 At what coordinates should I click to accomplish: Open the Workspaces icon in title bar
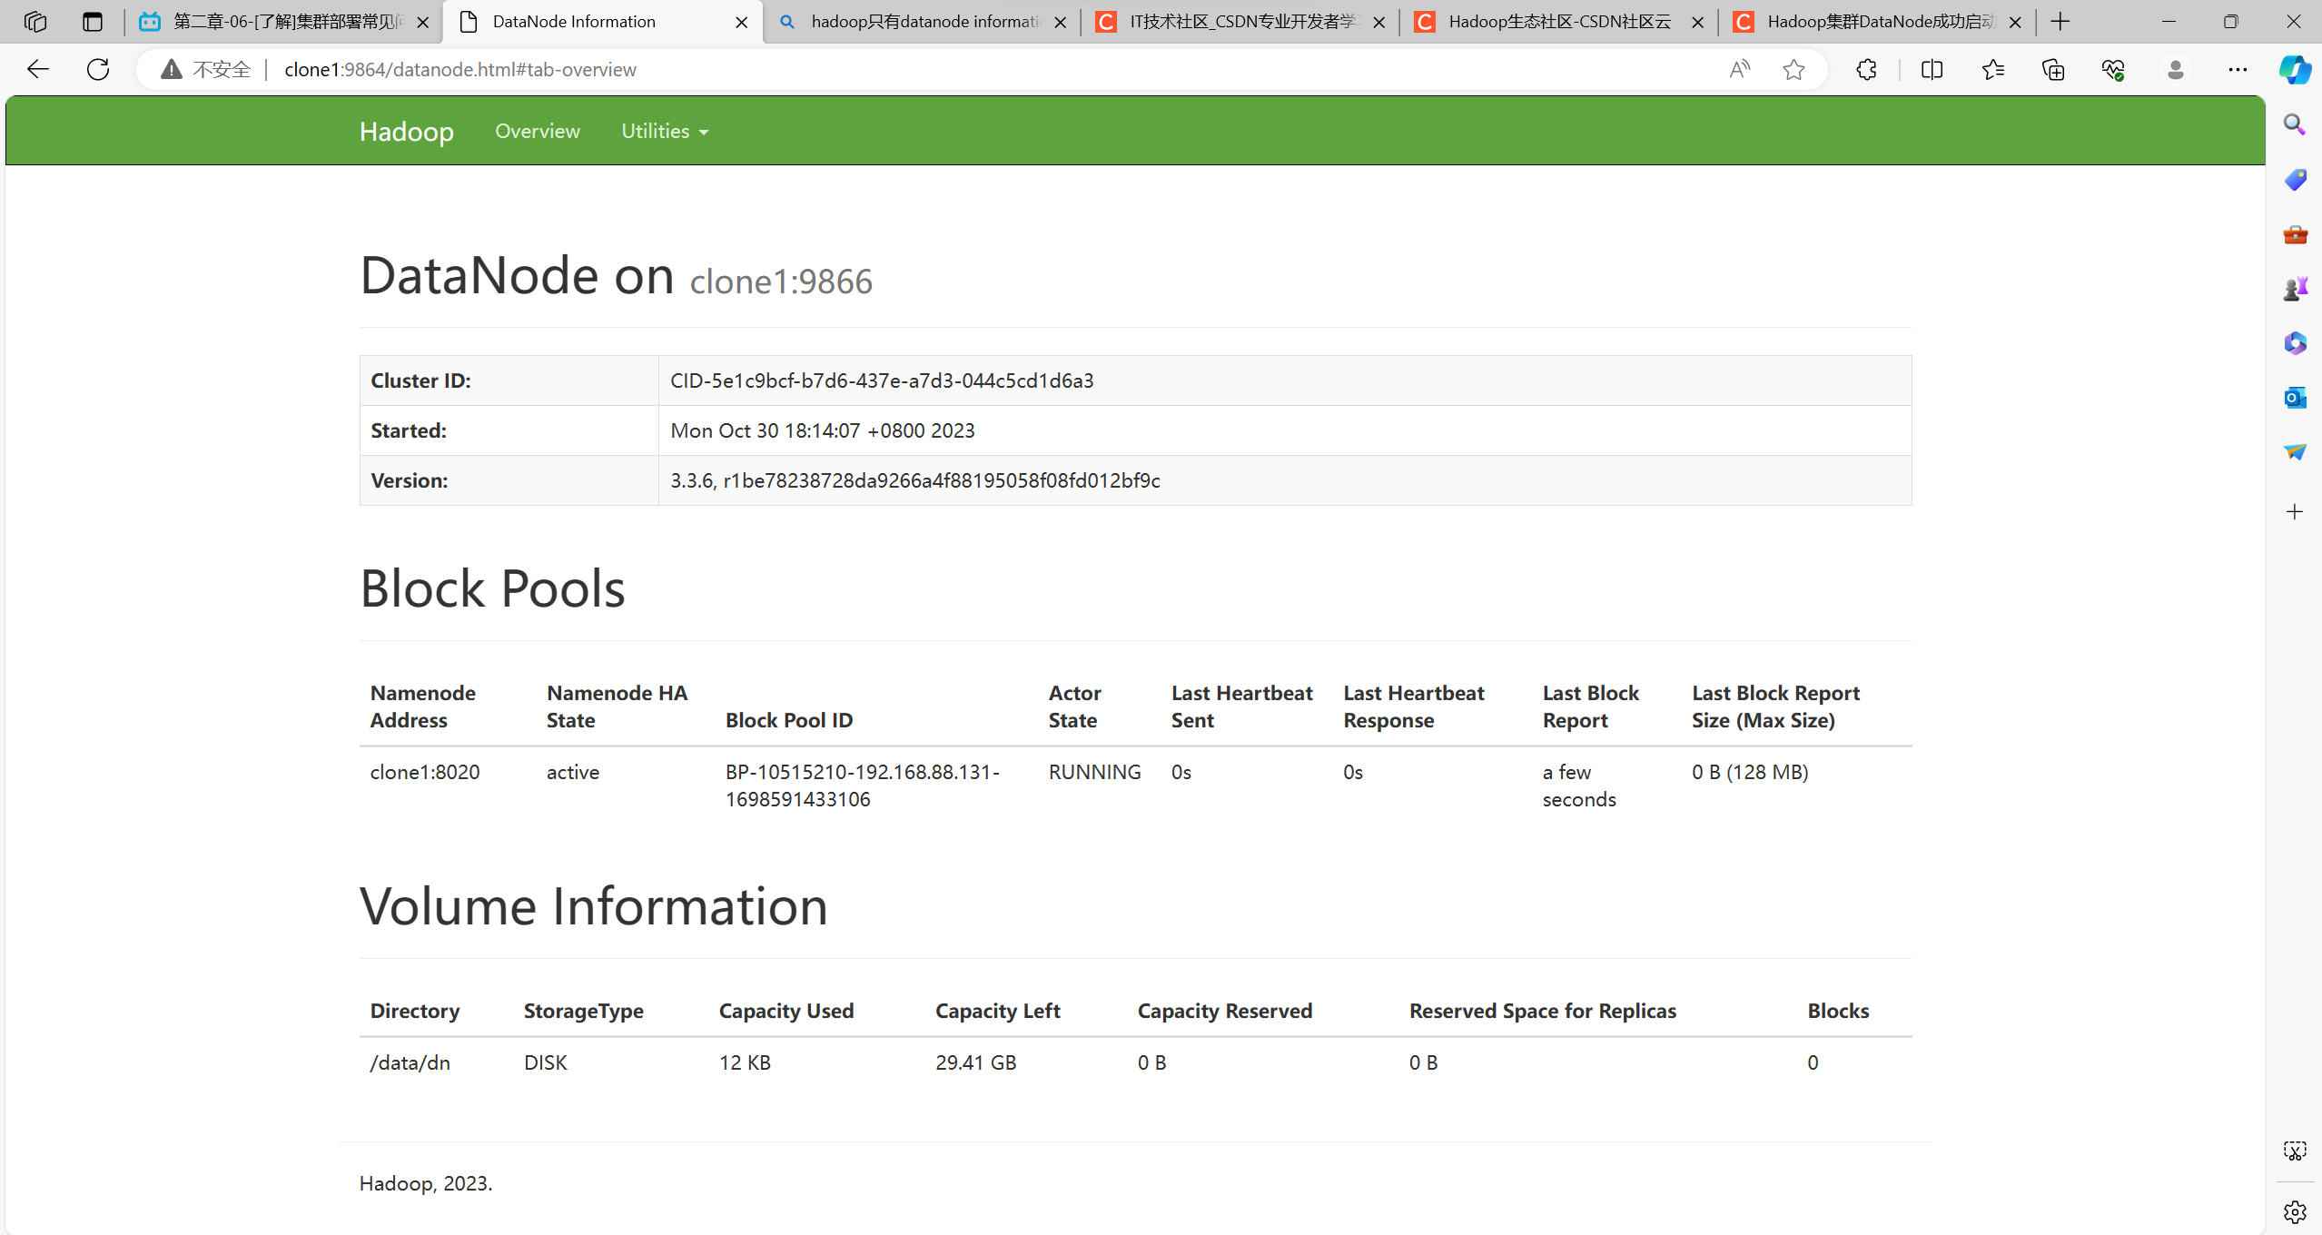[x=35, y=22]
